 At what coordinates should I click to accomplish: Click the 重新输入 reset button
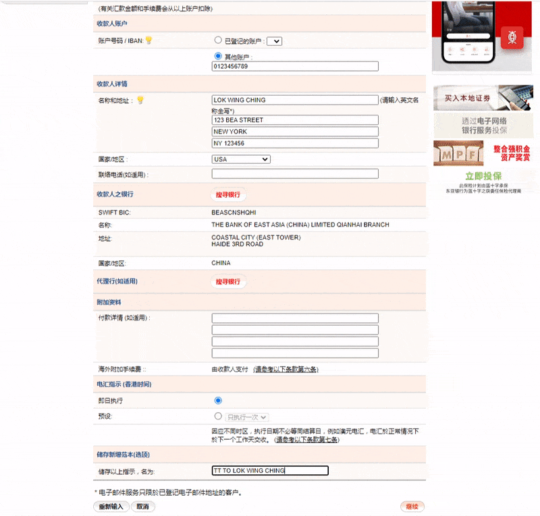[x=111, y=507]
